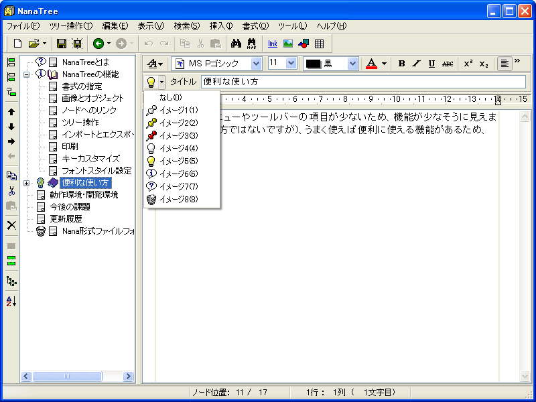Viewport: 536px width, 402px height.
Task: Toggle Superscript formatting
Action: pos(468,64)
